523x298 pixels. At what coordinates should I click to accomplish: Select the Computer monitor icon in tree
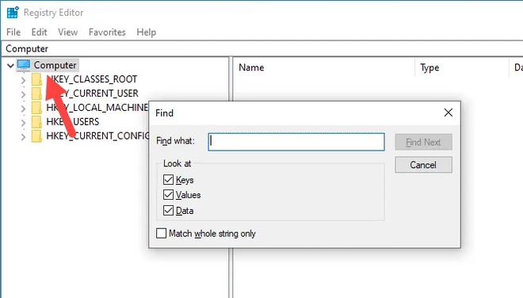click(x=23, y=65)
